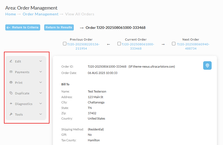Click the zip value 37402
Screen dimensions: 223x145
coord(92,113)
